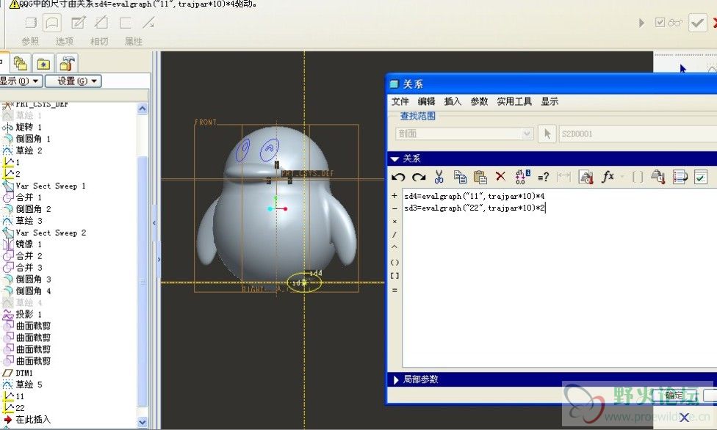The image size is (717, 430).
Task: Click the sort relations icon
Action: pos(680,177)
